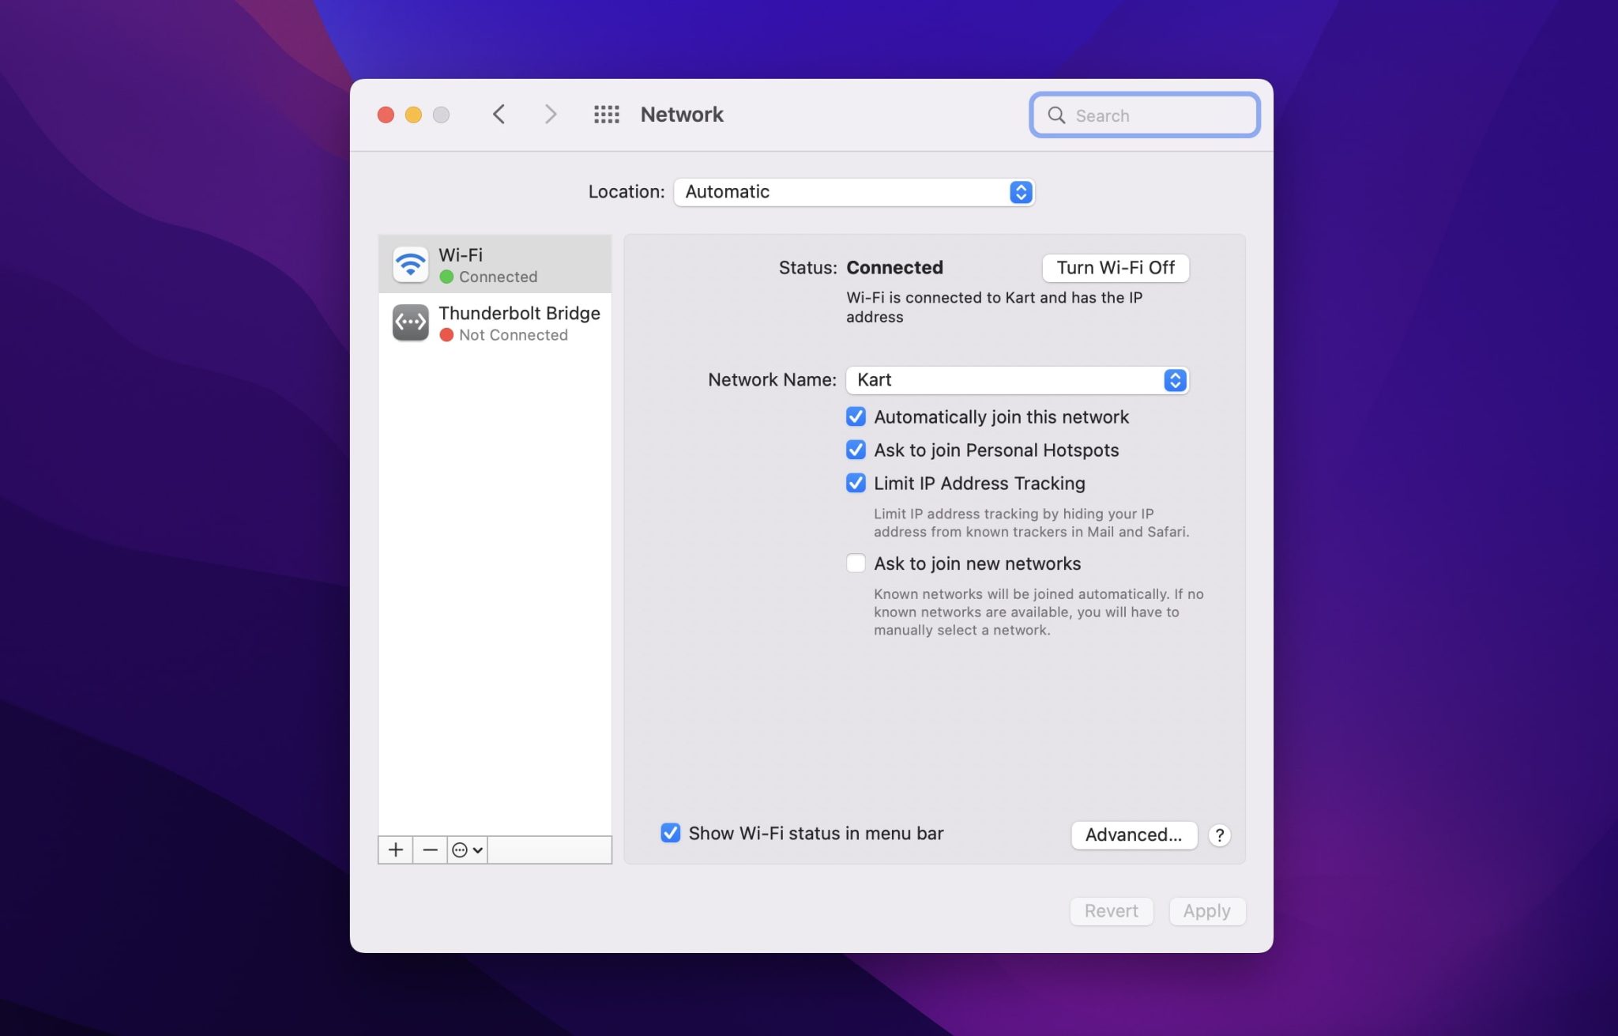Click the remove network interface minus icon

coord(429,850)
